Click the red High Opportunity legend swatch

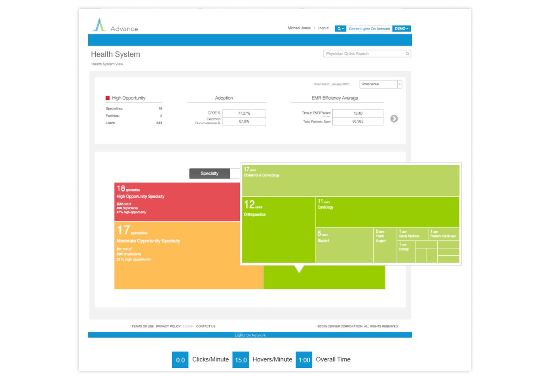tap(107, 97)
